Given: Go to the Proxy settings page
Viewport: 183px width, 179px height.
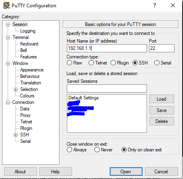Looking at the screenshot, I should click(x=26, y=115).
